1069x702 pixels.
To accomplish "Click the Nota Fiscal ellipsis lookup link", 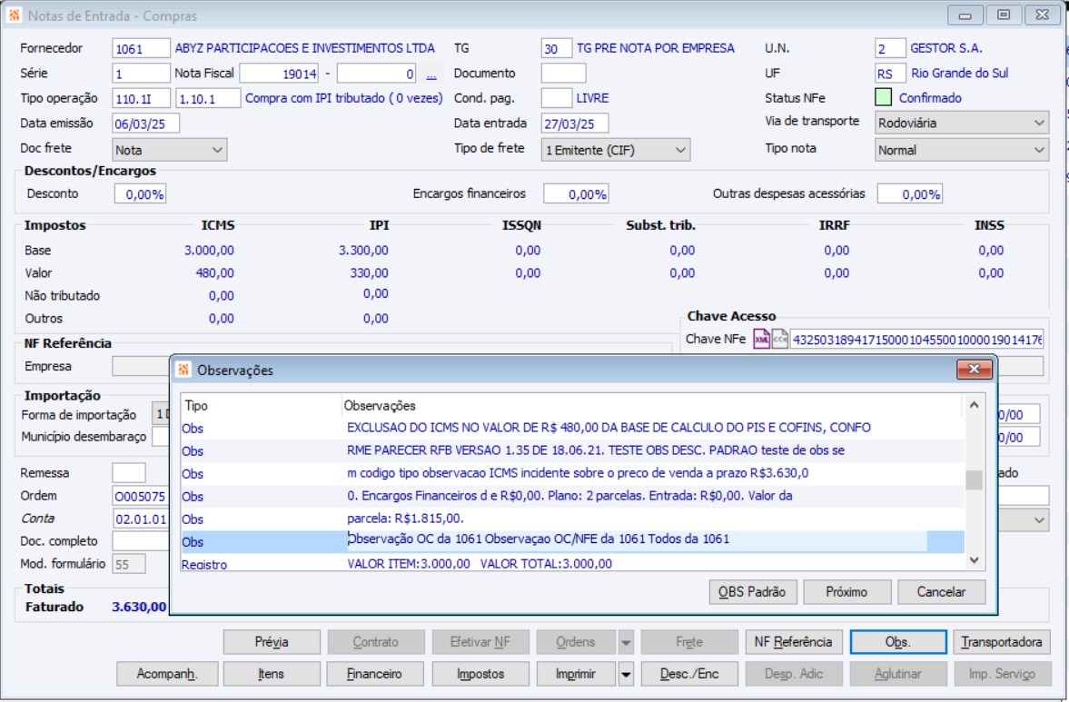I will pyautogui.click(x=431, y=74).
